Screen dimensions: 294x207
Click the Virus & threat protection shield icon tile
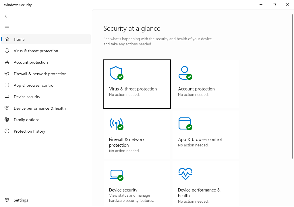pyautogui.click(x=116, y=73)
